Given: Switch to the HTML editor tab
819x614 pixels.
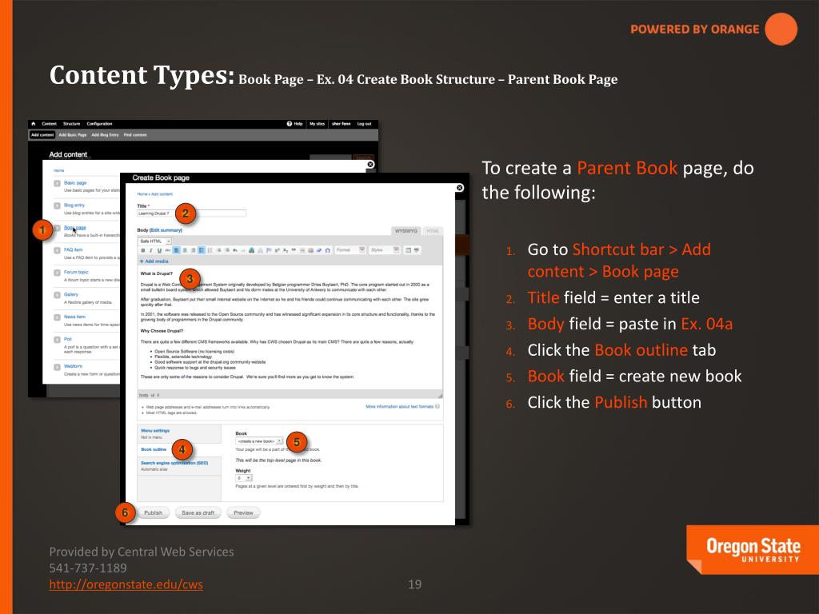Looking at the screenshot, I should point(433,231).
